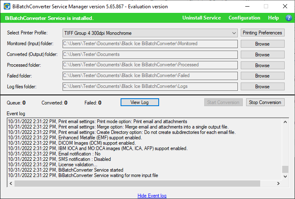Select the IBM IOCA and MO:DCA log line
This screenshot has width=295, height=199.
click(x=98, y=148)
